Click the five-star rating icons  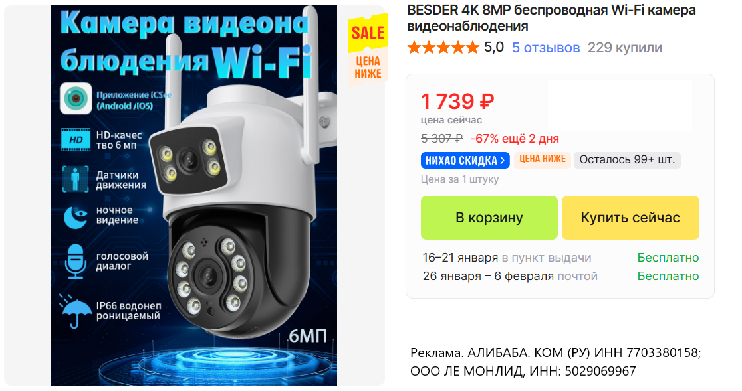(x=443, y=48)
